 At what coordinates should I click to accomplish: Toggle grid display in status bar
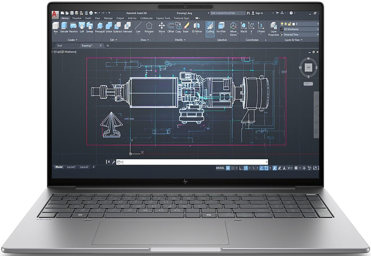tap(228, 167)
